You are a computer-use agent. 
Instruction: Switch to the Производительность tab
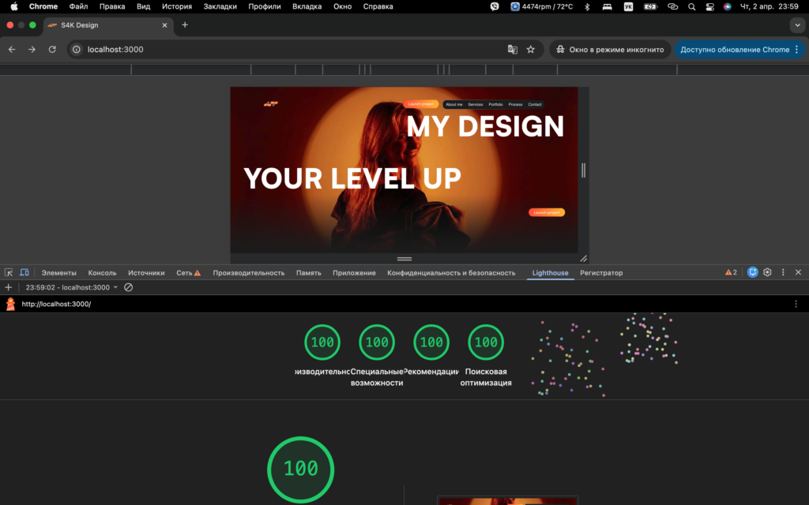tap(249, 273)
